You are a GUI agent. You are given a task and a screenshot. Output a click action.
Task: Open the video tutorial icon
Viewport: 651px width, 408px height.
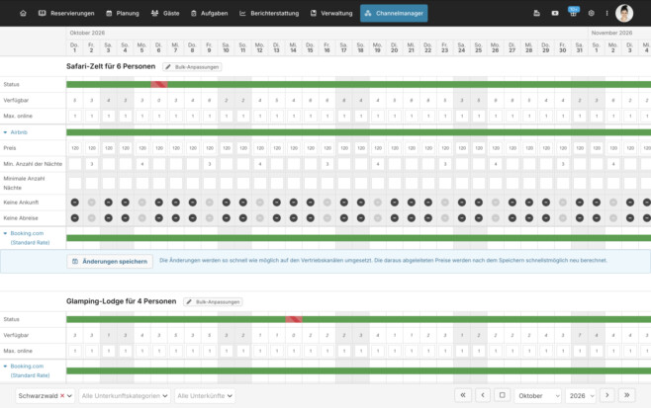tap(555, 13)
